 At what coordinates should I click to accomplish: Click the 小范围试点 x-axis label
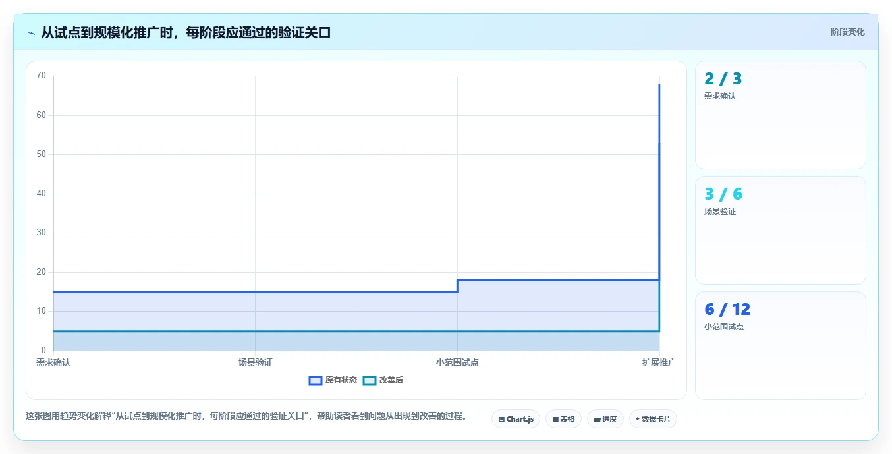457,362
